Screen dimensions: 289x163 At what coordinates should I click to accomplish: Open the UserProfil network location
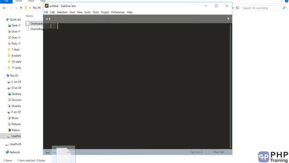coord(13,144)
